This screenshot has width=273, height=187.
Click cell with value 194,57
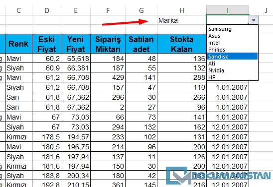[76, 137]
